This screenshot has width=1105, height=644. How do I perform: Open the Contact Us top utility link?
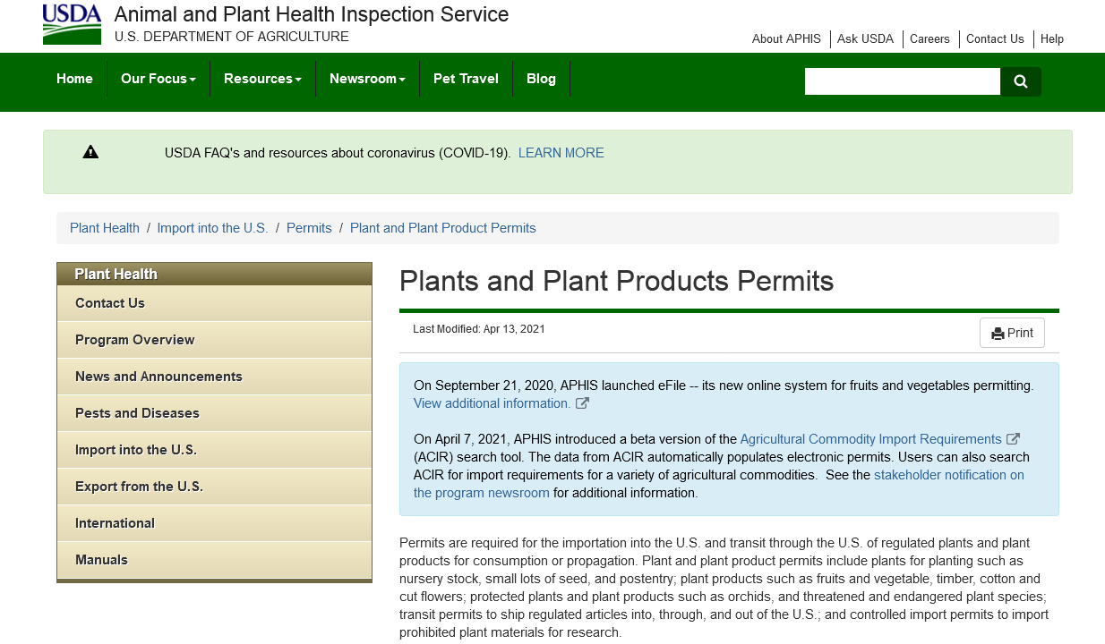[x=995, y=38]
